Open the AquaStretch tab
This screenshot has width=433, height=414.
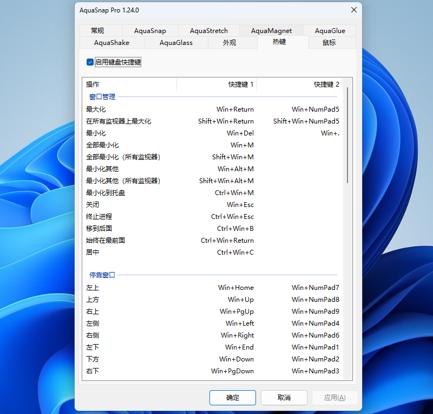click(209, 31)
